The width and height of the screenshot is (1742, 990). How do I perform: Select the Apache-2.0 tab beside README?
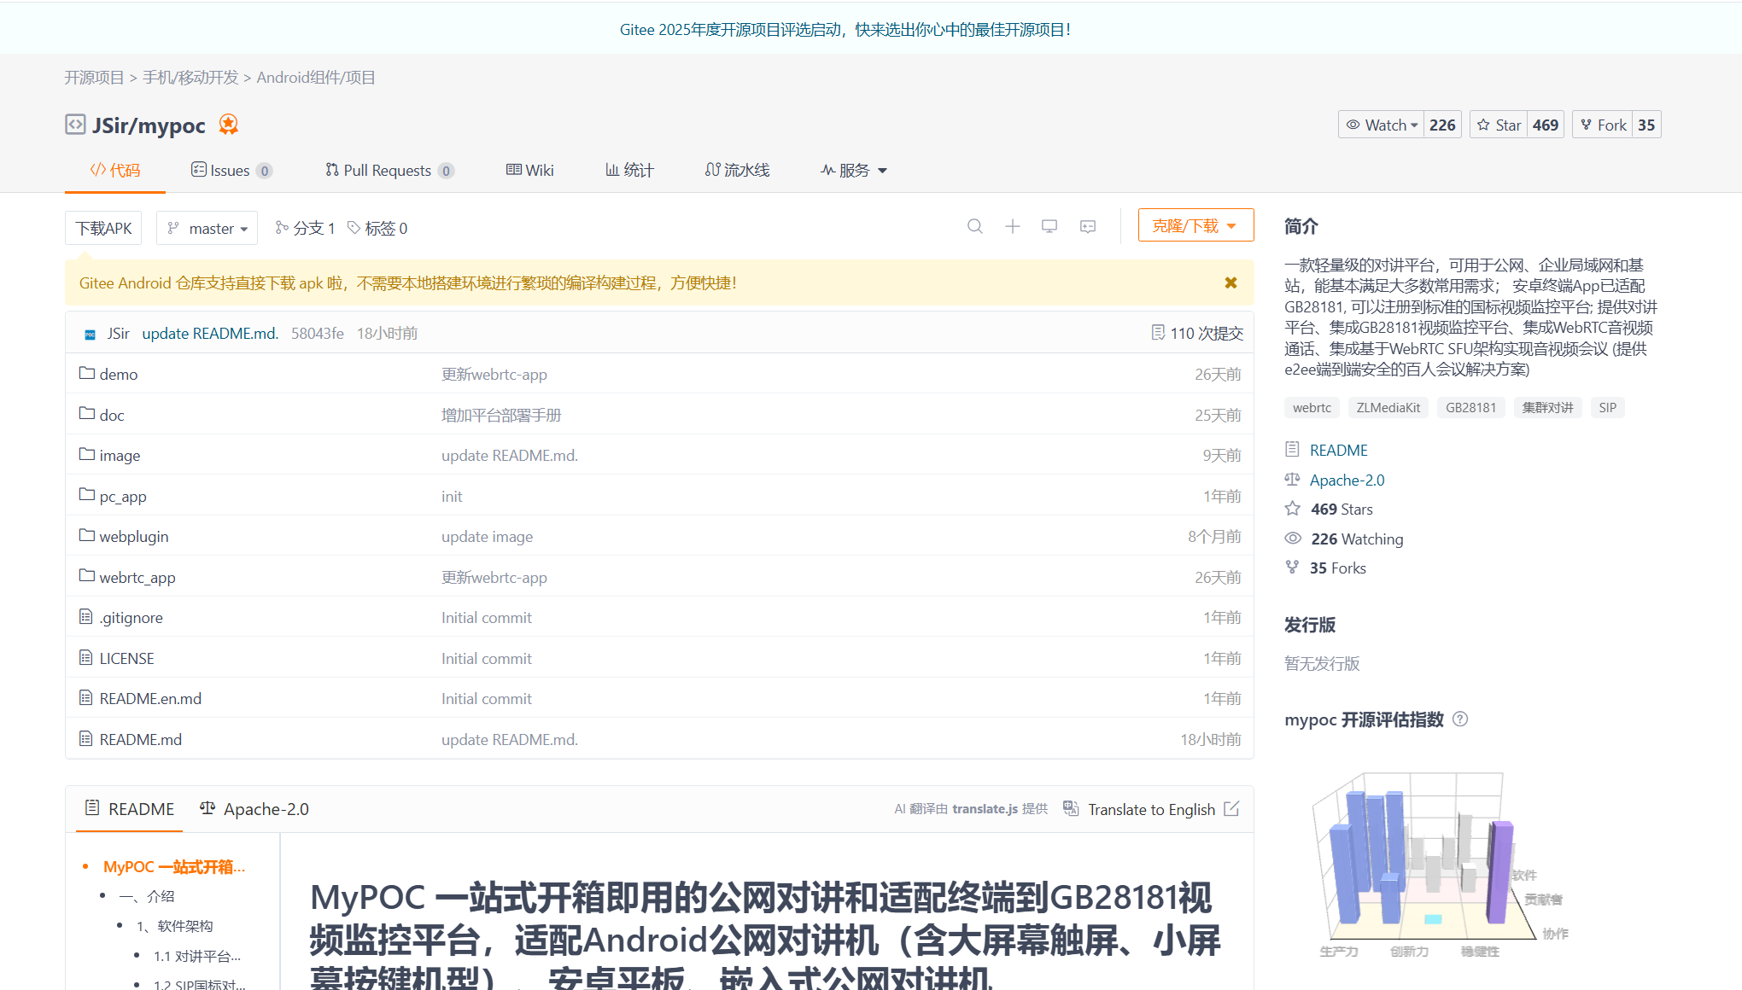tap(254, 808)
